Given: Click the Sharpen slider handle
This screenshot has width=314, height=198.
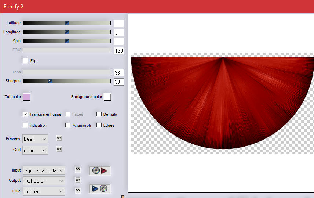Looking at the screenshot, I should click(50, 81).
